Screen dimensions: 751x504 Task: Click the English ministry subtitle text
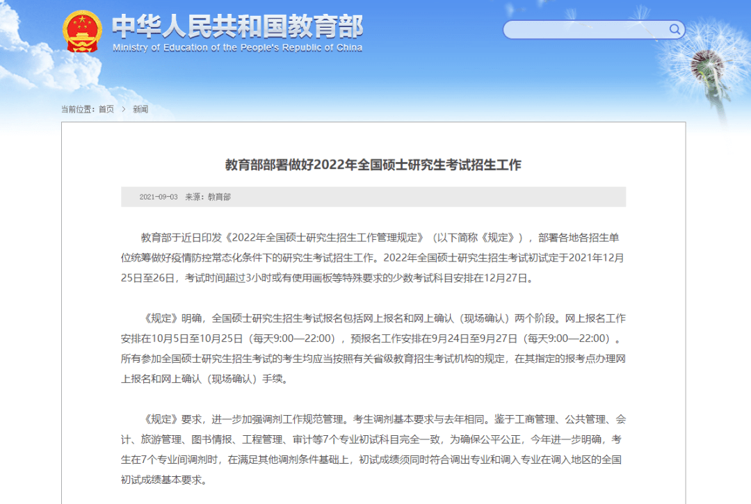click(236, 48)
